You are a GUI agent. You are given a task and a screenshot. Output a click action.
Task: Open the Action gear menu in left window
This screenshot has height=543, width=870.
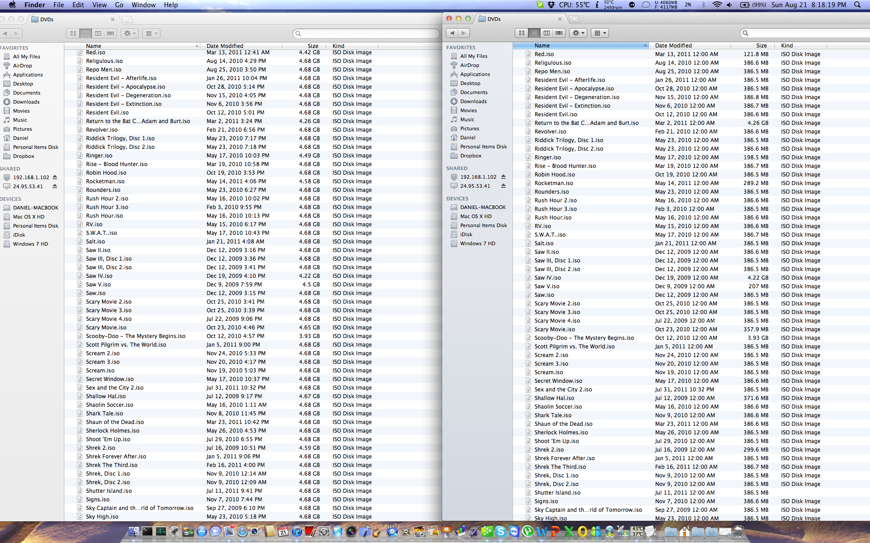[x=130, y=33]
